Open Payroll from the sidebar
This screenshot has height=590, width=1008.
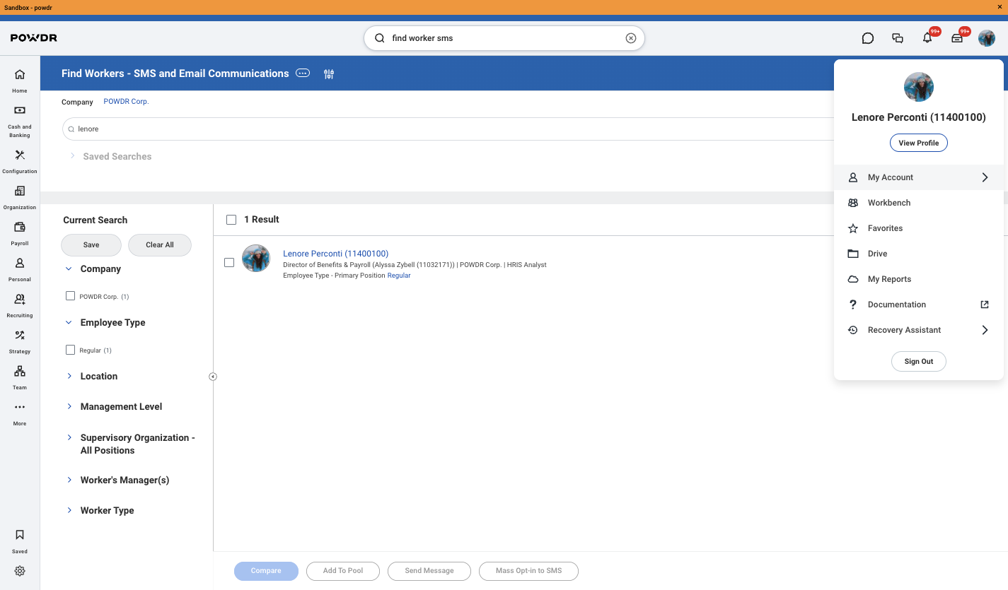20,232
